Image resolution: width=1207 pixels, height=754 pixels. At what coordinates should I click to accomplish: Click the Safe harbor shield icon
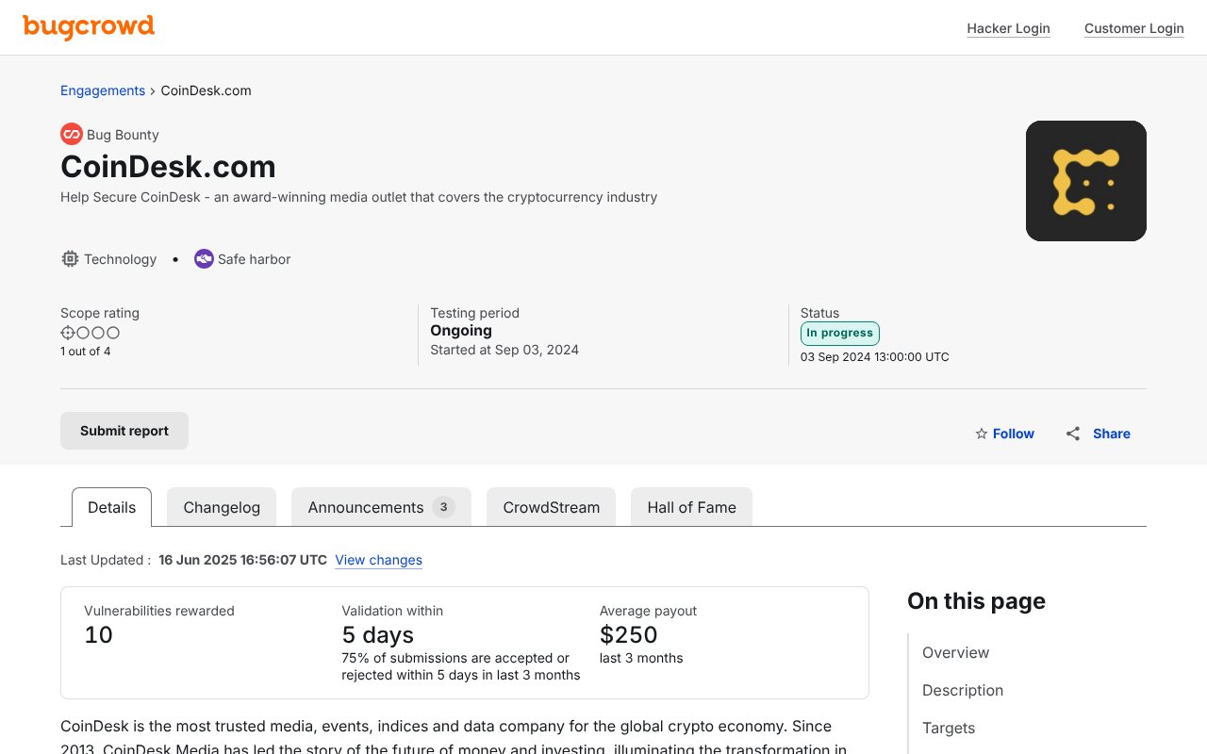click(204, 258)
